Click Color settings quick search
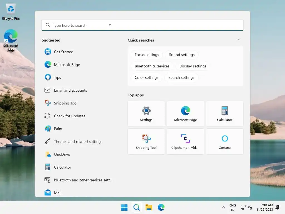This screenshot has height=214, width=285. tap(146, 78)
